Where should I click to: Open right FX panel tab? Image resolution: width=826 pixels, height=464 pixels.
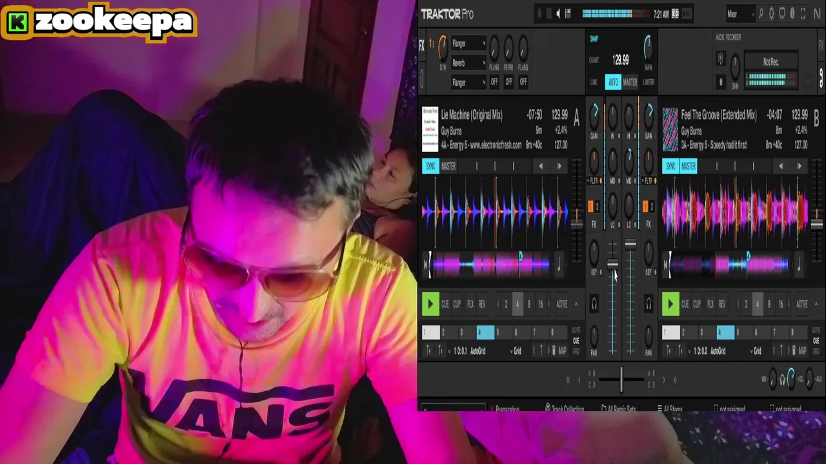coord(821,45)
